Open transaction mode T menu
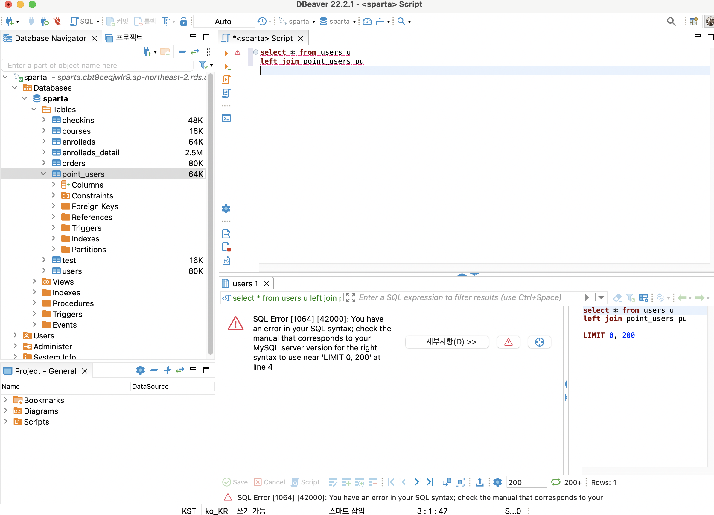 pyautogui.click(x=166, y=22)
